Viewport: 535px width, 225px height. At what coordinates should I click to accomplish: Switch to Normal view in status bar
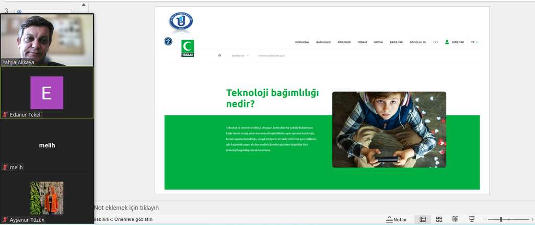pyautogui.click(x=423, y=219)
